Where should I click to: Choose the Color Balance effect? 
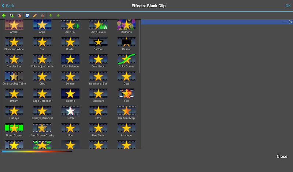(x=70, y=61)
